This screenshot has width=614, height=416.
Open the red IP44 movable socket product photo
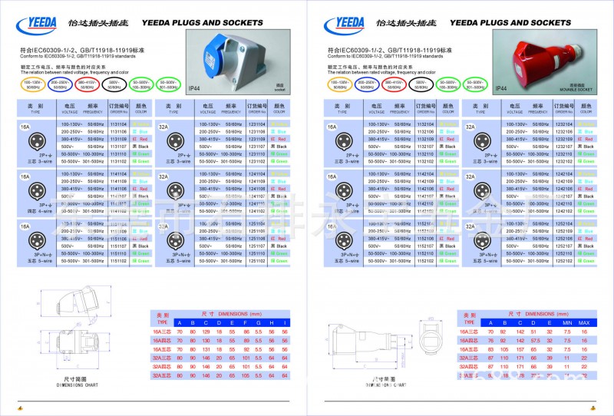545,61
